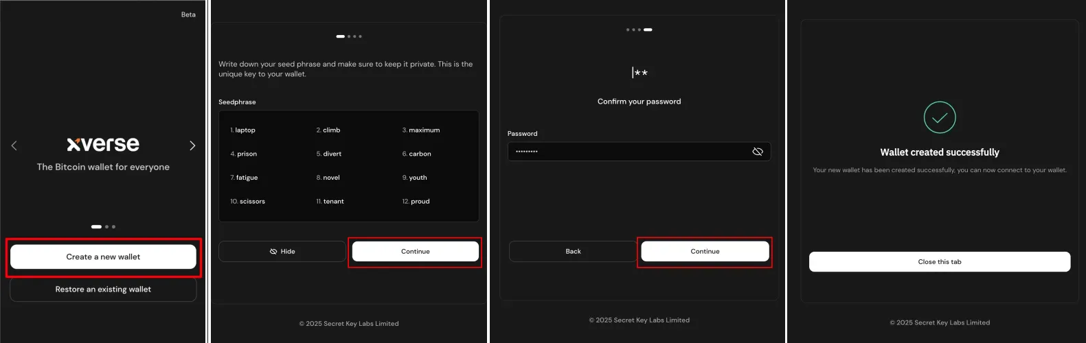Hide the seed phrase
This screenshot has width=1086, height=343.
[x=282, y=252]
